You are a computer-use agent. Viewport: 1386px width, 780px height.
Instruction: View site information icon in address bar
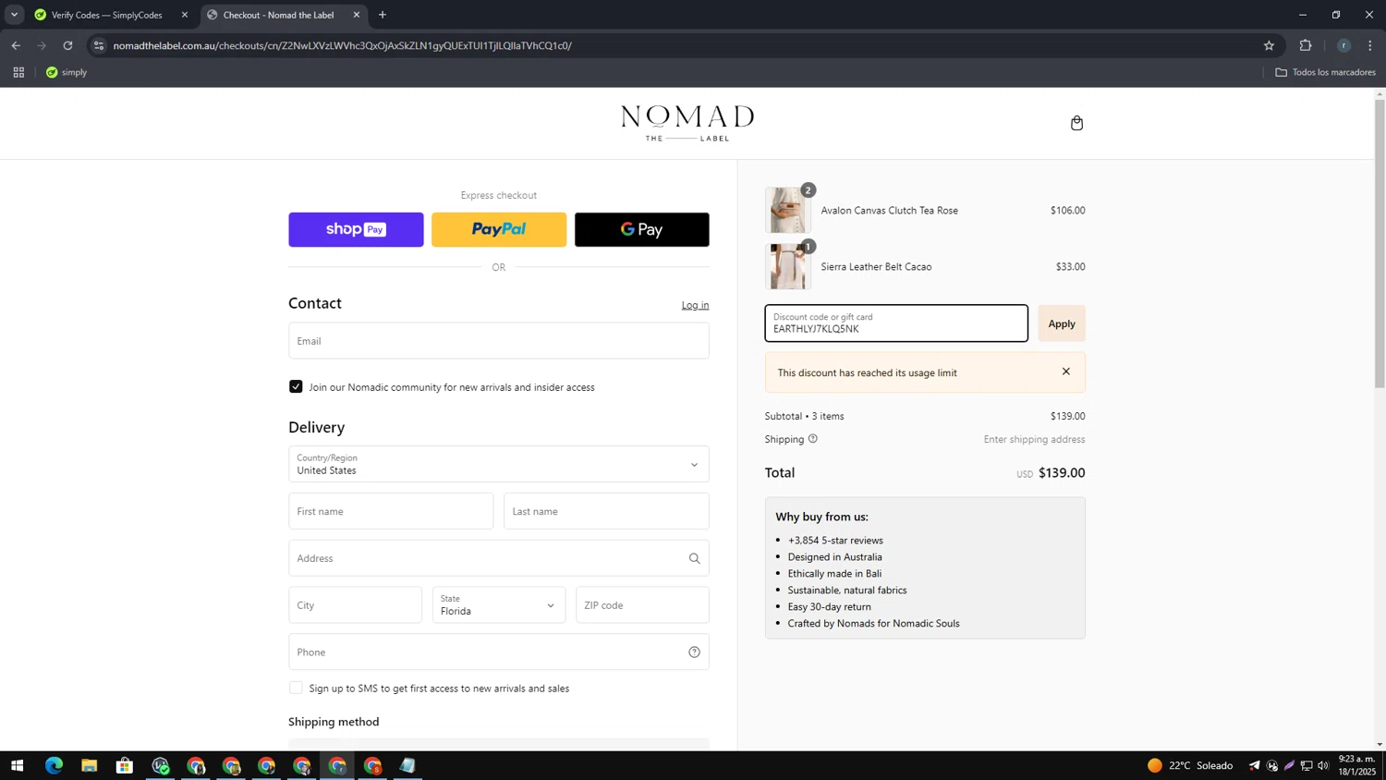pyautogui.click(x=99, y=45)
